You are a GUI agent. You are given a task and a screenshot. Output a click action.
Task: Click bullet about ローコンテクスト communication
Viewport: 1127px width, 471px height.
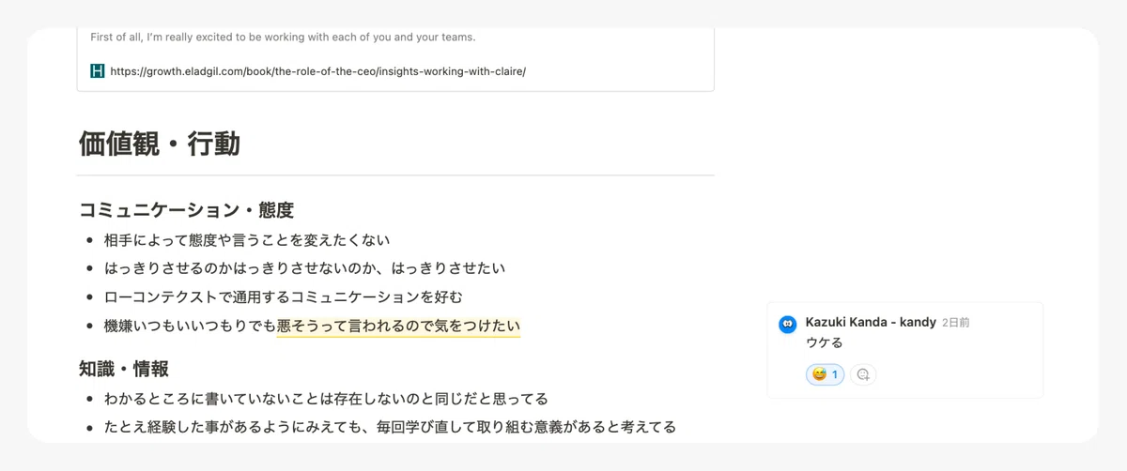click(283, 297)
